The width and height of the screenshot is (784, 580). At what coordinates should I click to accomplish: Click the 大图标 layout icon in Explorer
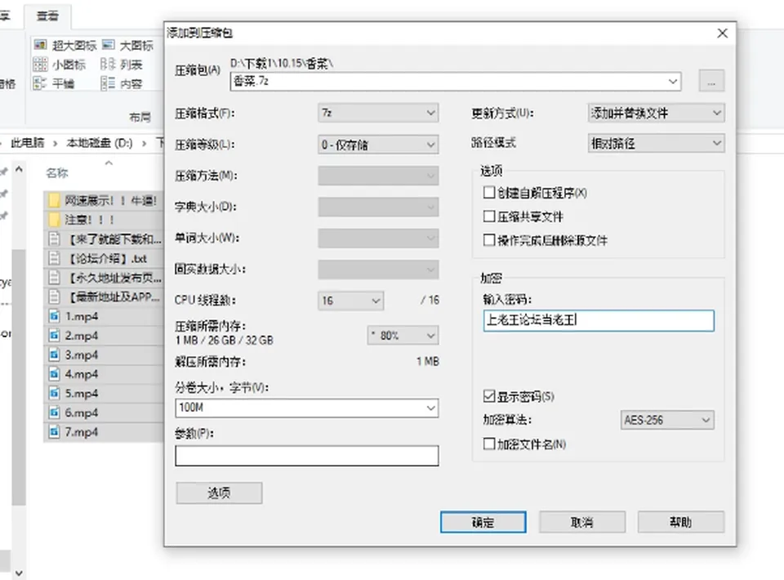109,46
